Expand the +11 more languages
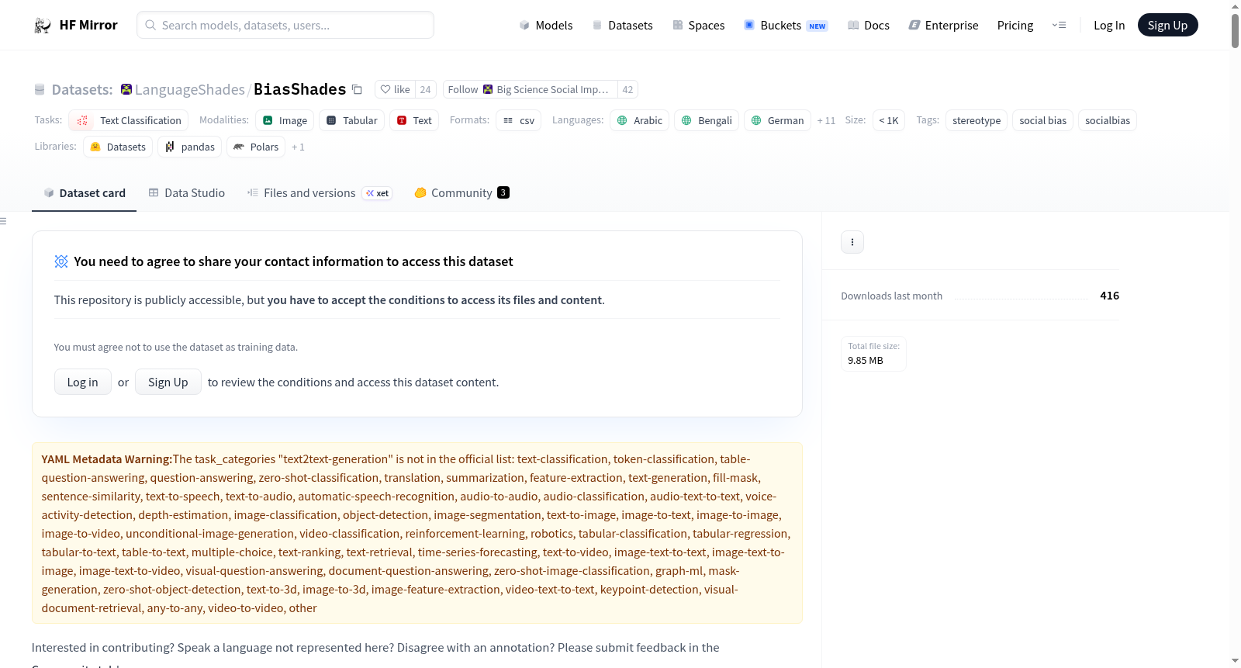 826,120
